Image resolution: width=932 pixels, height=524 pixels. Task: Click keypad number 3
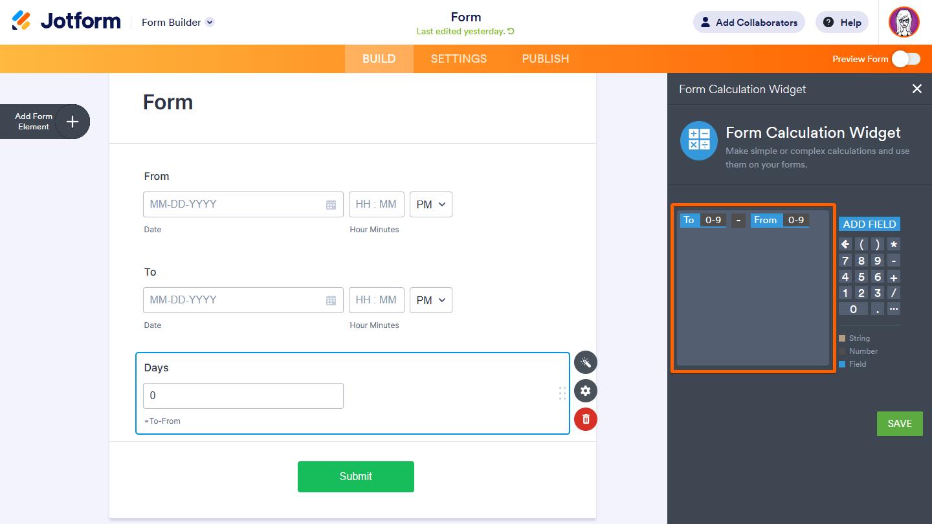tap(878, 293)
